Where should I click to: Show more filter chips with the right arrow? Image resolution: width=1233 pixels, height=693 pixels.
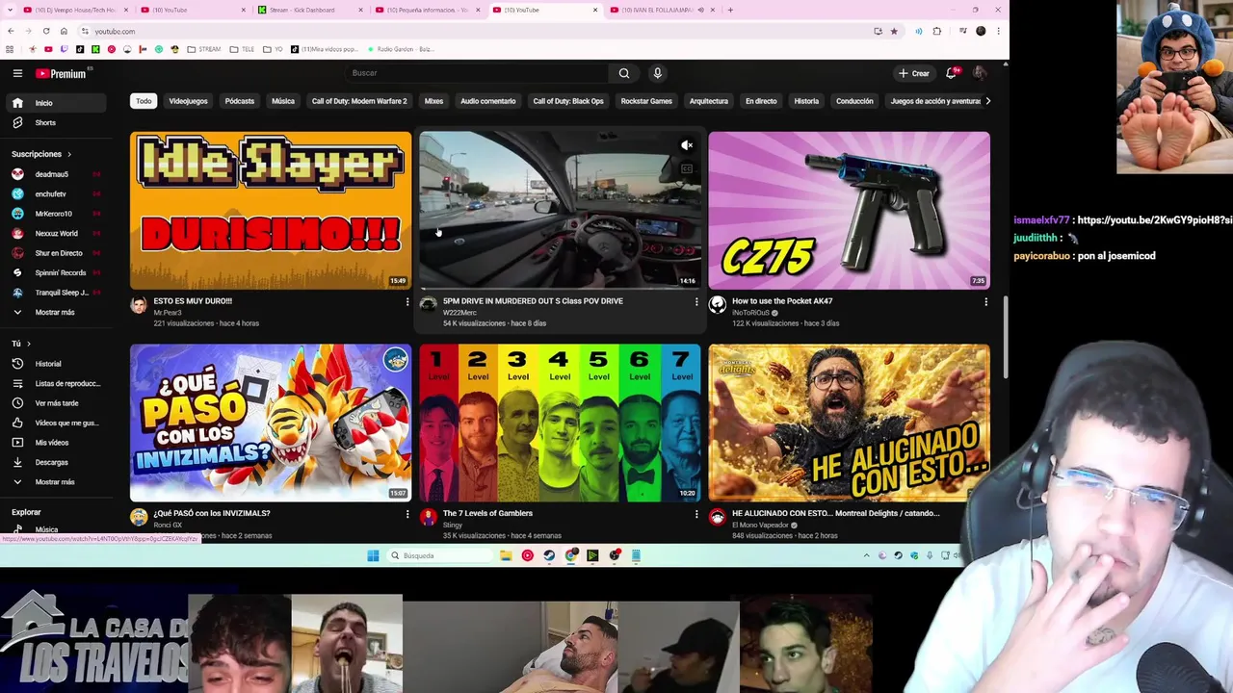[x=987, y=101]
